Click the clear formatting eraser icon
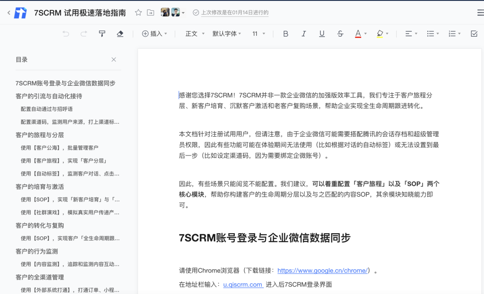The image size is (484, 294). pyautogui.click(x=120, y=34)
